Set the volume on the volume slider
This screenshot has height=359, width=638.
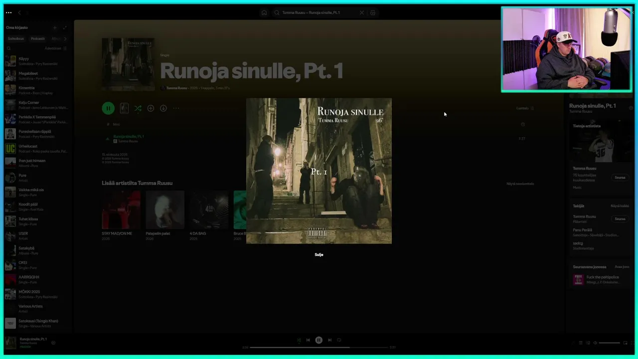click(610, 343)
